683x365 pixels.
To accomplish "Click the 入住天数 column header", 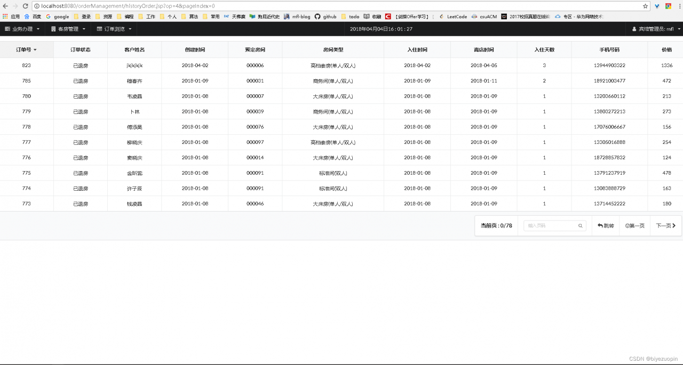I will point(544,50).
